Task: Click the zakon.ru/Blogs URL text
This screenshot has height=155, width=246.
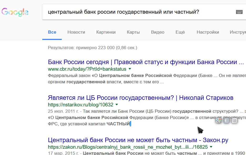Action: [128, 147]
